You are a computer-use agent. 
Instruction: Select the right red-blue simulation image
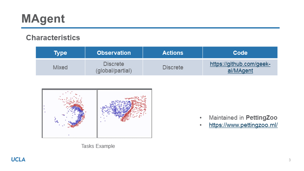(x=124, y=113)
